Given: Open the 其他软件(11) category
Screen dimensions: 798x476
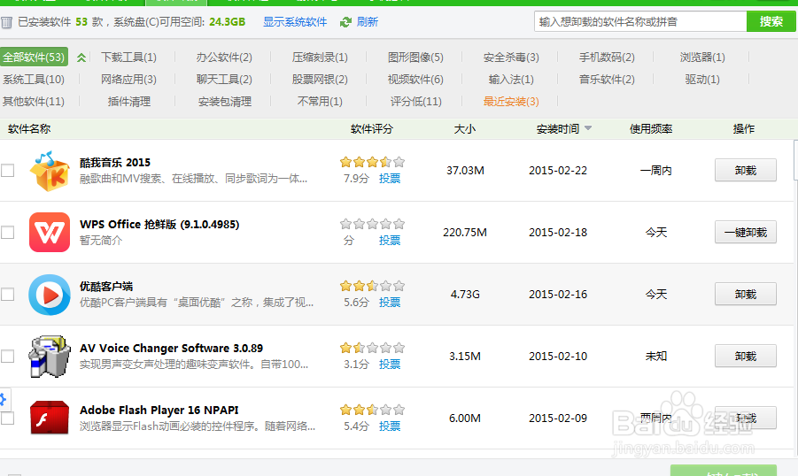Looking at the screenshot, I should click(34, 101).
